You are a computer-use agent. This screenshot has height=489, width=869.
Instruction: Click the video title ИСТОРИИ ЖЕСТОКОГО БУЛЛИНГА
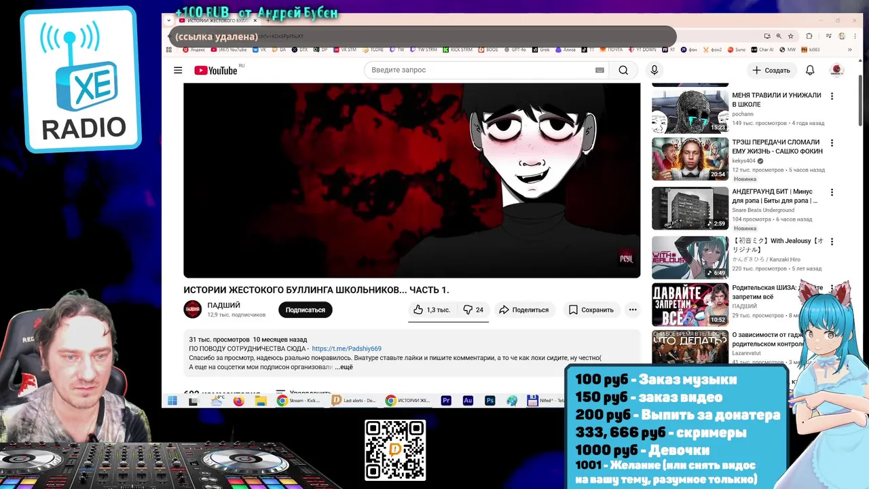(316, 290)
